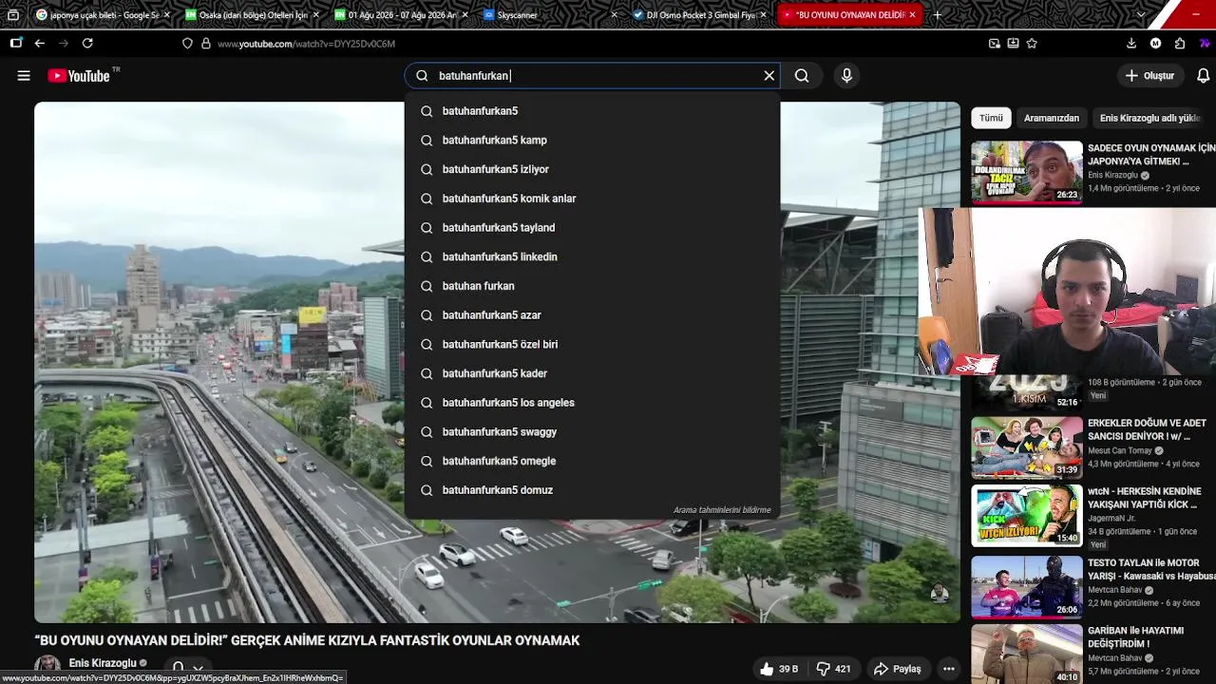Open the Mesut Can Tomay channel name
Screen dimensions: 1216x684
(x=1120, y=450)
